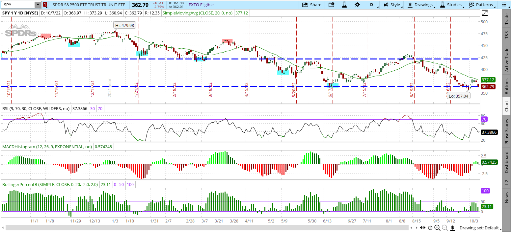The width and height of the screenshot is (511, 232).
Task: Click the MACDHistogram study title label
Action: [x=47, y=147]
